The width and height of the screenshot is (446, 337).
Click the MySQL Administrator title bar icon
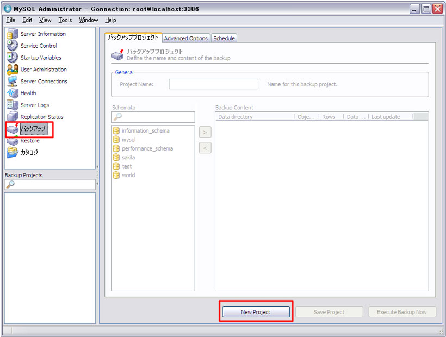click(8, 9)
